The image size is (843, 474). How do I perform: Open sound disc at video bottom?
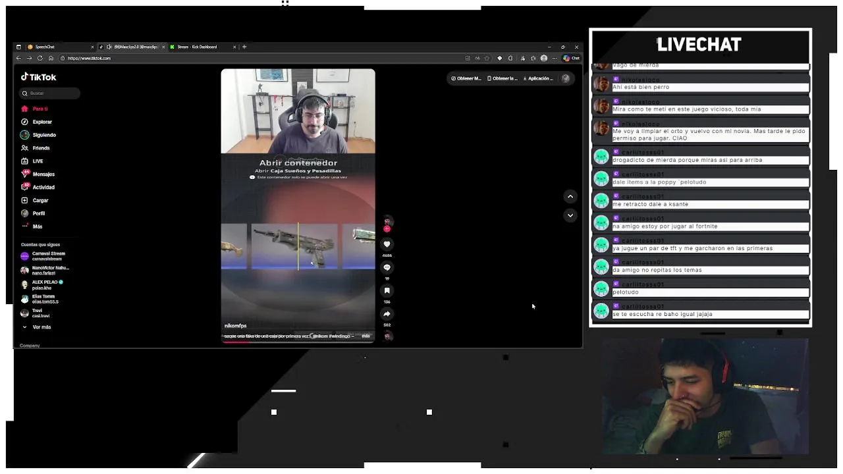coord(387,336)
